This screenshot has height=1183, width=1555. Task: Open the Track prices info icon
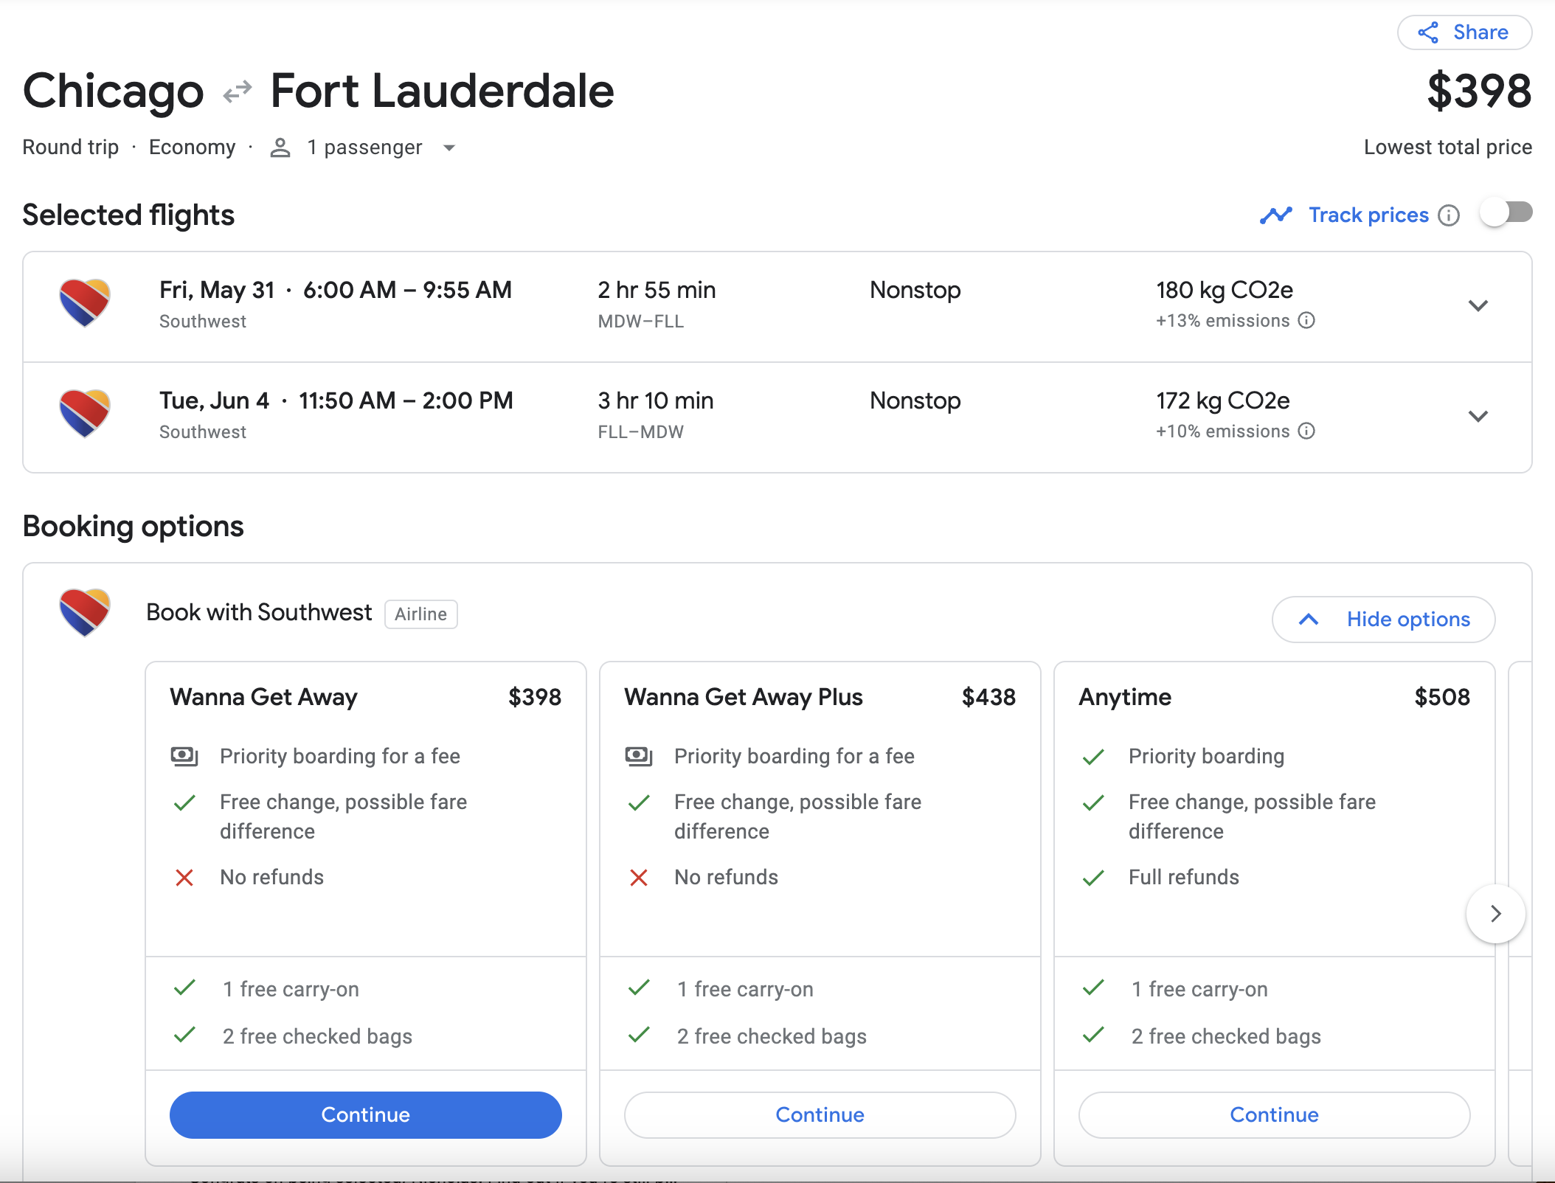pyautogui.click(x=1450, y=215)
